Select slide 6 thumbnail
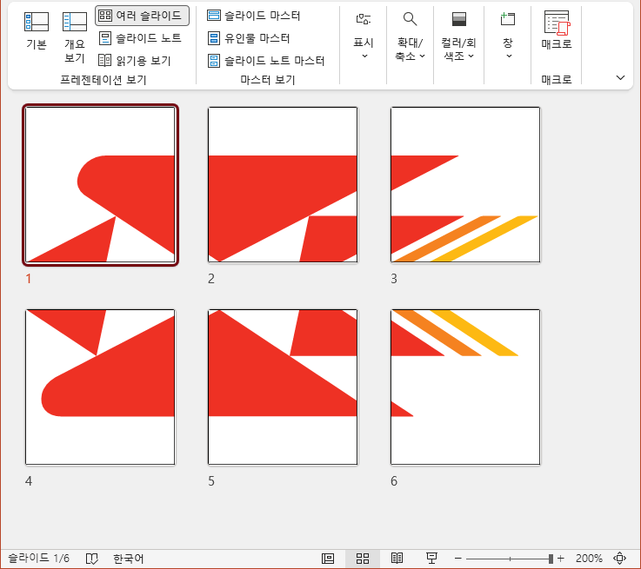 [x=465, y=387]
